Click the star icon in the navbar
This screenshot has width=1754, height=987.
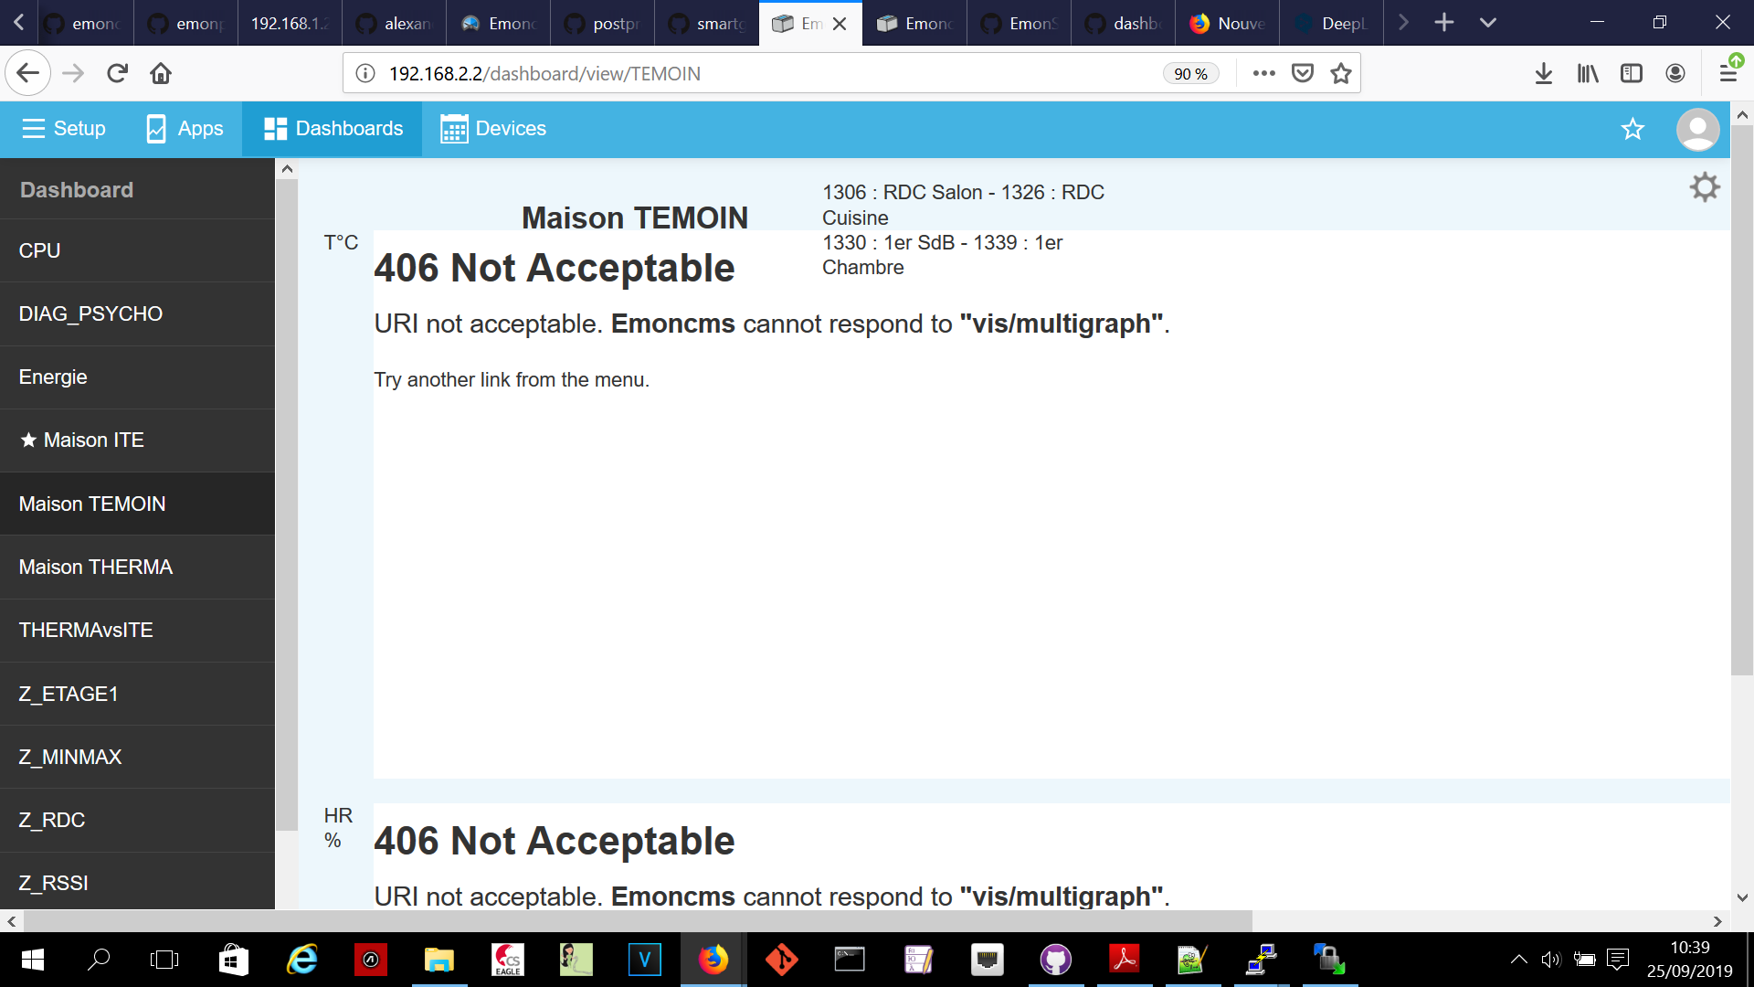[1633, 130]
